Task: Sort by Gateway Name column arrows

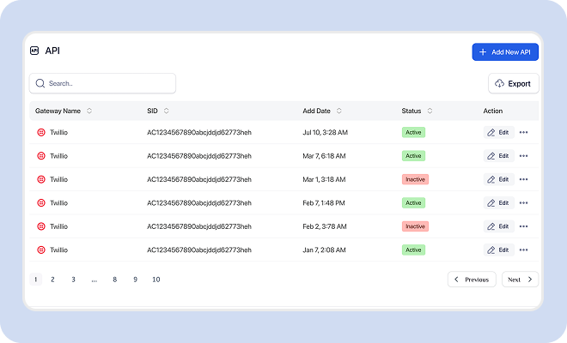Action: pyautogui.click(x=89, y=111)
